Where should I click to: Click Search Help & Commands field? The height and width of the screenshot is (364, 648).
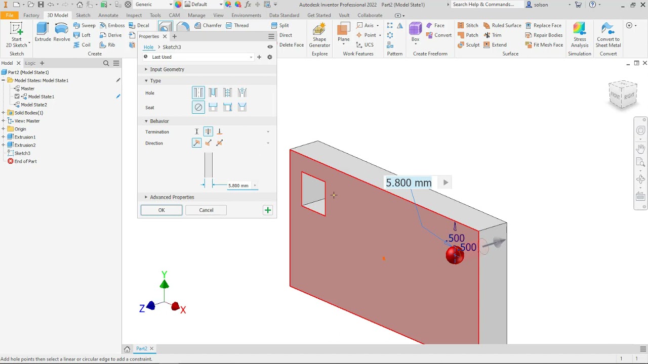[486, 5]
